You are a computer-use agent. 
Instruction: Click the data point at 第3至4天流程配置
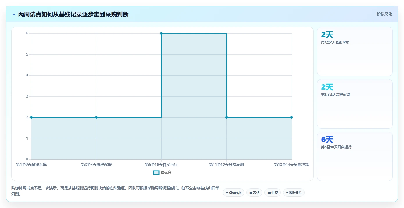[x=96, y=117]
